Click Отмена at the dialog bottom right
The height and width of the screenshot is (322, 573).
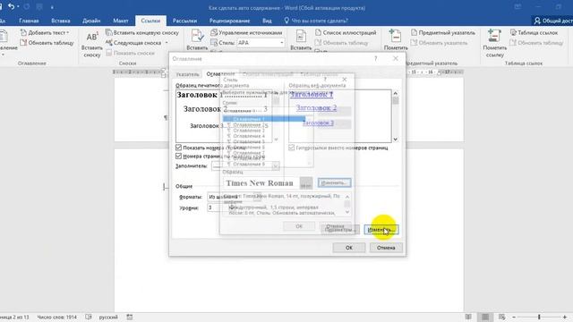tap(386, 248)
